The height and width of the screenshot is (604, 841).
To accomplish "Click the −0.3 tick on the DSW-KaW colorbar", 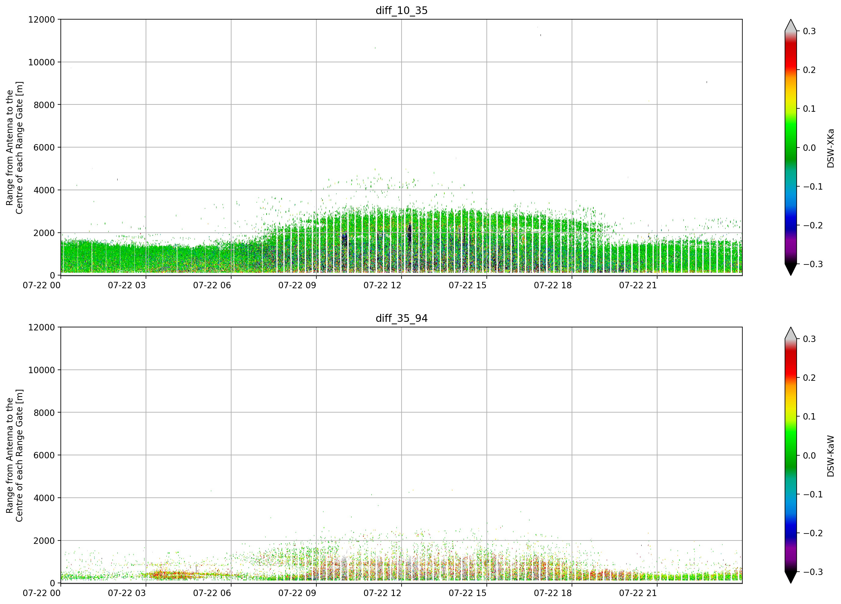I will pyautogui.click(x=813, y=572).
